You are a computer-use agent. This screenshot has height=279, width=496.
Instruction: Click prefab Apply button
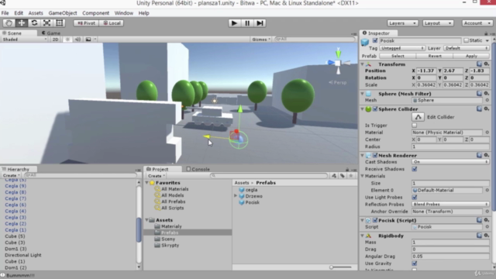(x=471, y=56)
